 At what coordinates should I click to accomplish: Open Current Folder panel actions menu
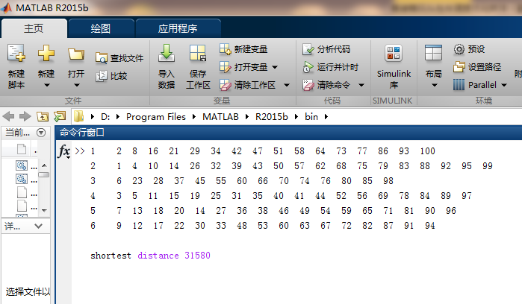click(x=41, y=133)
